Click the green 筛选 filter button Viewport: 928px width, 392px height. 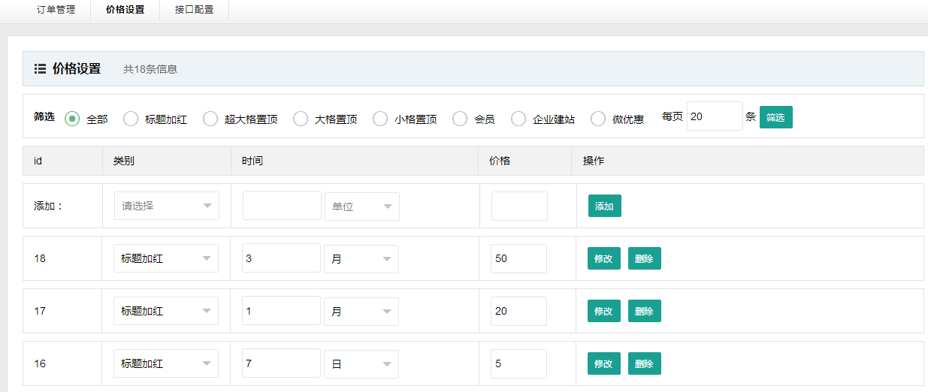coord(775,117)
